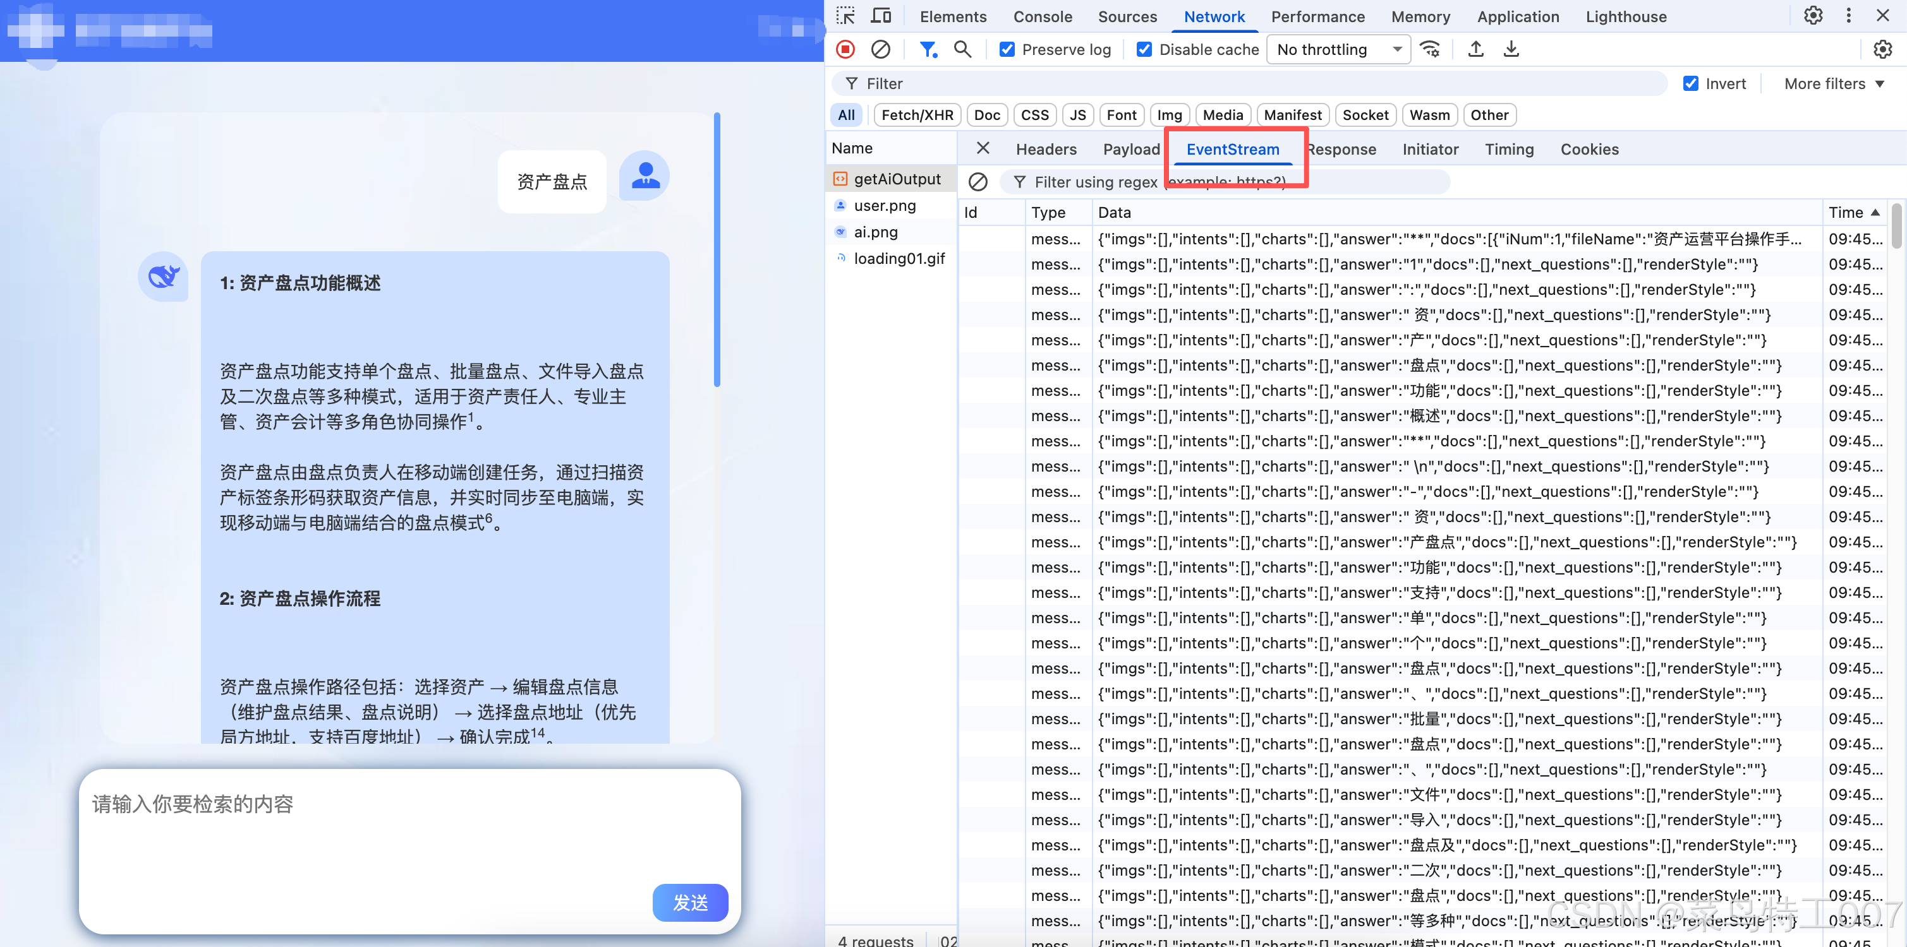The image size is (1907, 947).
Task: Open No throttling dropdown
Action: click(x=1338, y=50)
